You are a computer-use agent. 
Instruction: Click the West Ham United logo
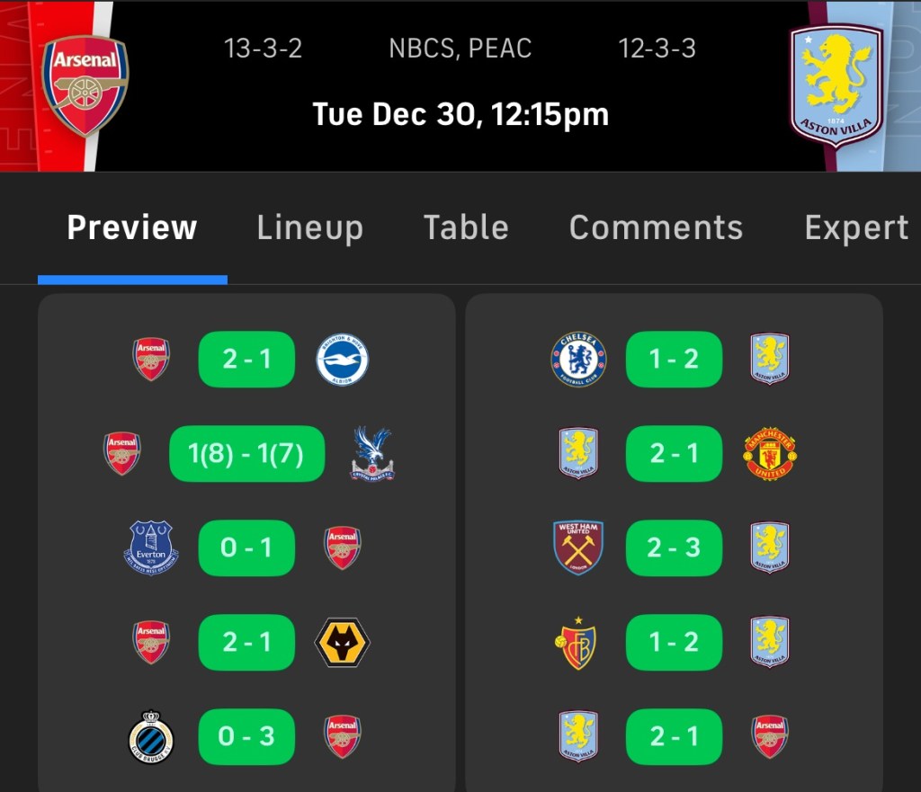click(x=578, y=547)
